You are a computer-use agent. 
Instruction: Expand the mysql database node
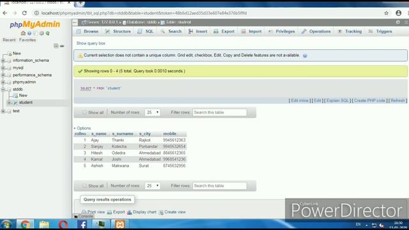(3, 68)
